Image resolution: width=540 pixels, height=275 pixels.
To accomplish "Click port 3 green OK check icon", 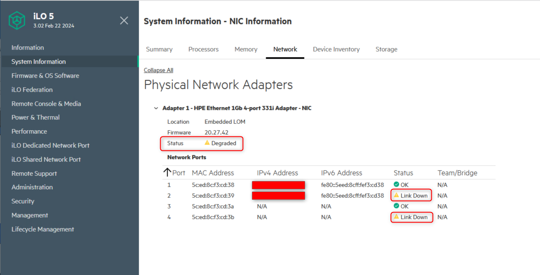I will tap(396, 206).
